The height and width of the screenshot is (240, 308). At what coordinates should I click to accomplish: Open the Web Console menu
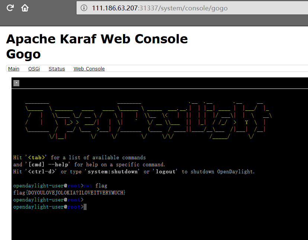click(x=89, y=69)
